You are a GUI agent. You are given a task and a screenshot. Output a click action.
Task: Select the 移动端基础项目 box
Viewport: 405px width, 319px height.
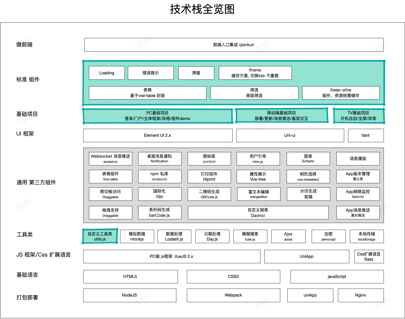[x=282, y=115]
